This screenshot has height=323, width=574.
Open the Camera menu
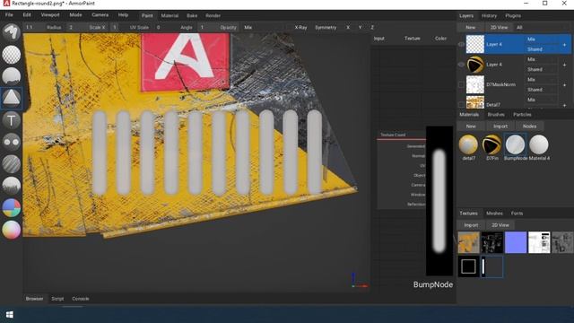pos(100,15)
